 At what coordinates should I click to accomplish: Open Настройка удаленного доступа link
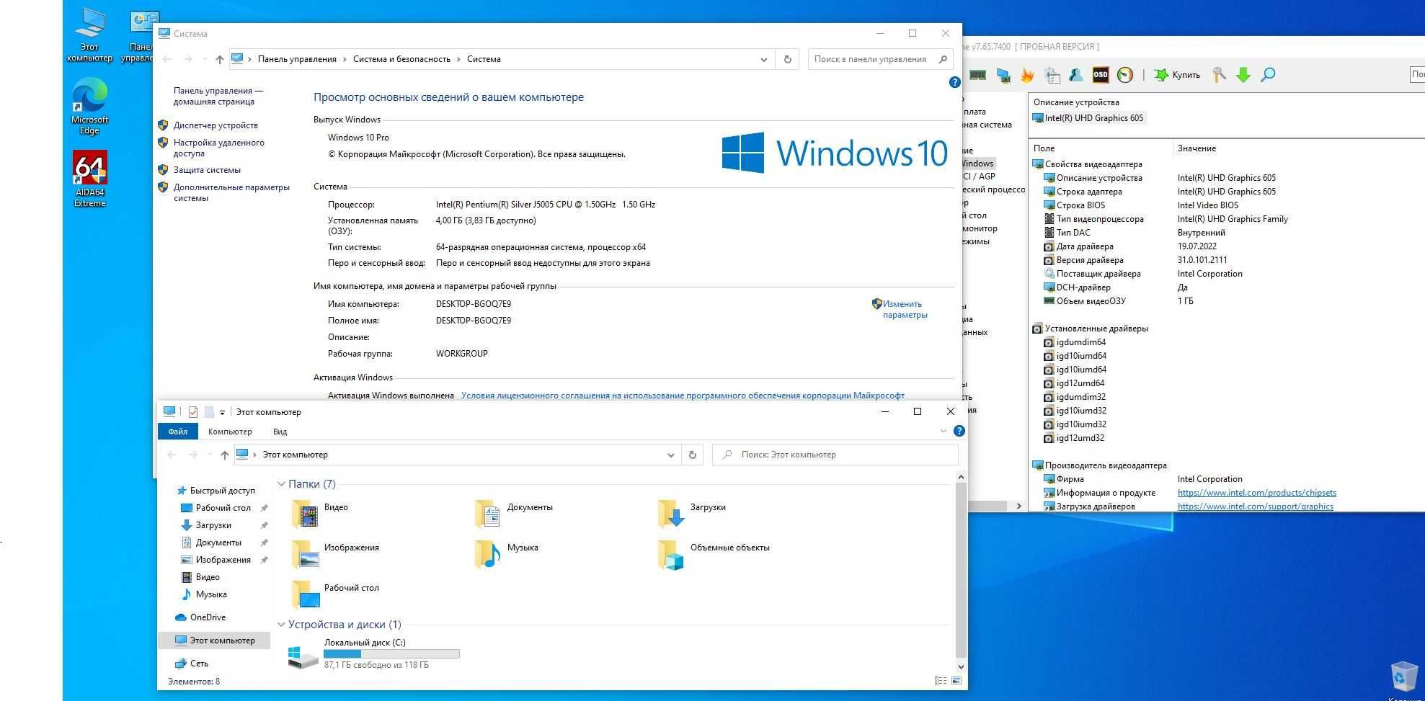(218, 148)
